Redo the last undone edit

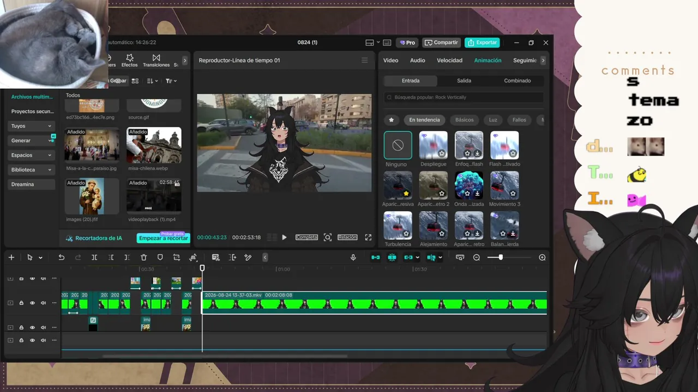point(78,258)
